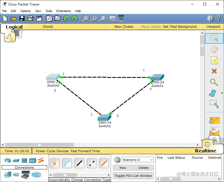The width and height of the screenshot is (224, 182).
Task: Click Power Cycle Devices
Action: [52, 151]
